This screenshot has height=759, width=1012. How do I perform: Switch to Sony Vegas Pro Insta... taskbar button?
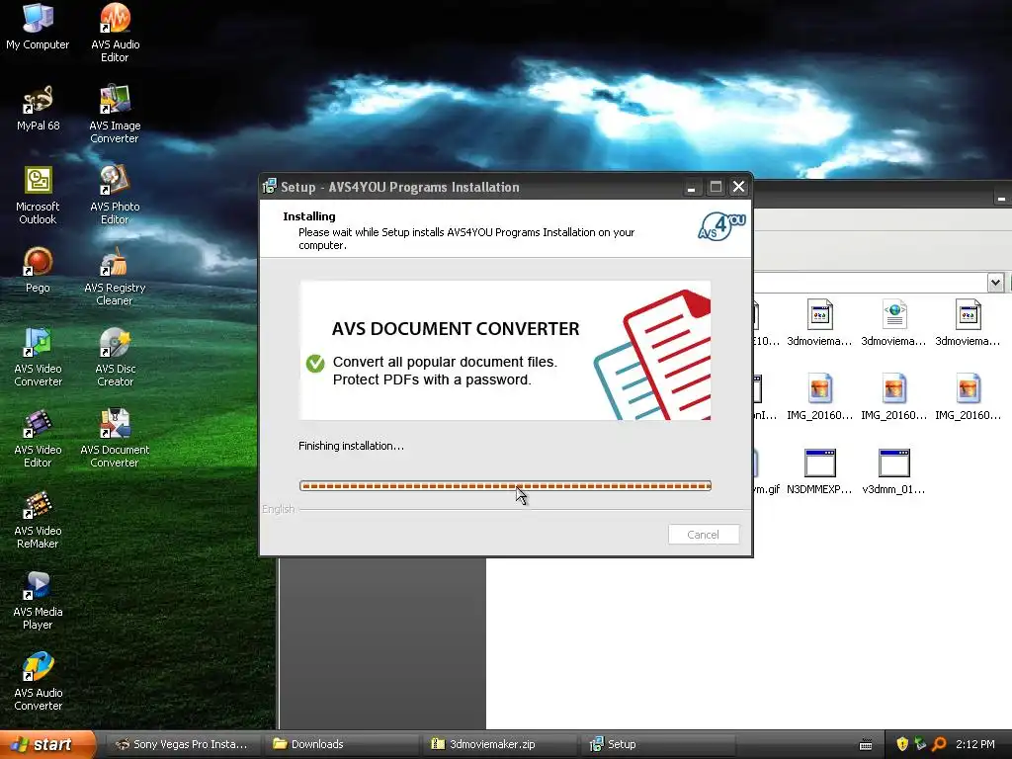coord(183,744)
